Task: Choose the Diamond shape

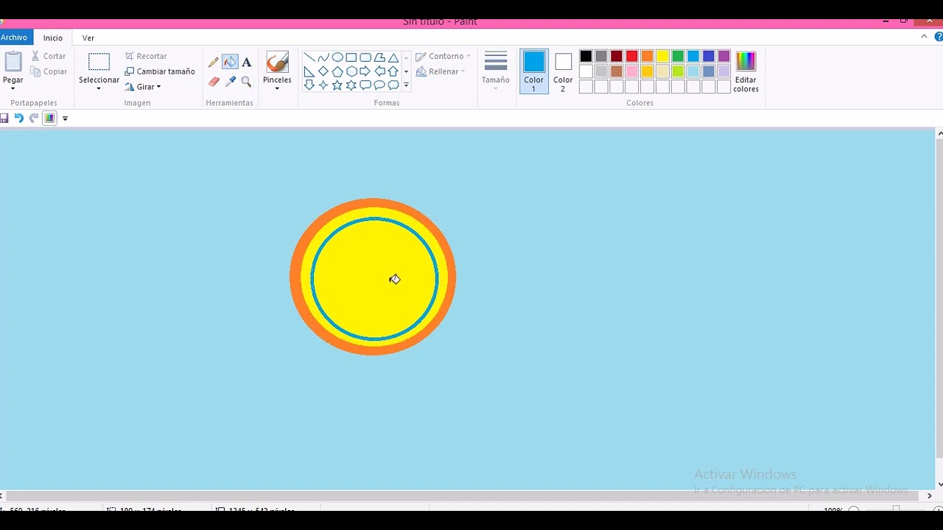Action: tap(323, 71)
